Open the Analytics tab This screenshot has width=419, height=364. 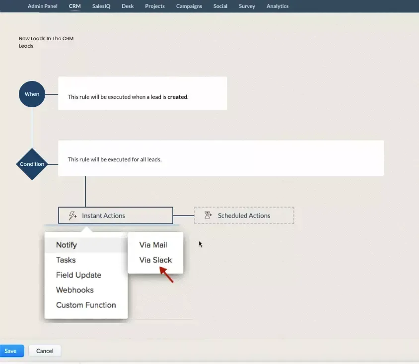[277, 6]
